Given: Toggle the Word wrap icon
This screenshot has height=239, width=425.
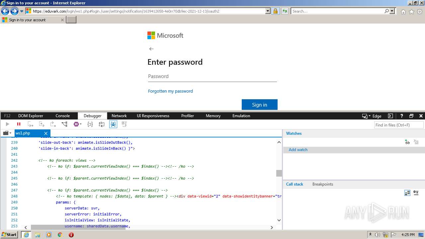Looking at the screenshot, I should [x=102, y=124].
